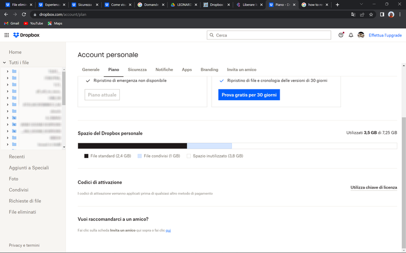Open the notifications bell
Image resolution: width=406 pixels, height=253 pixels.
351,35
